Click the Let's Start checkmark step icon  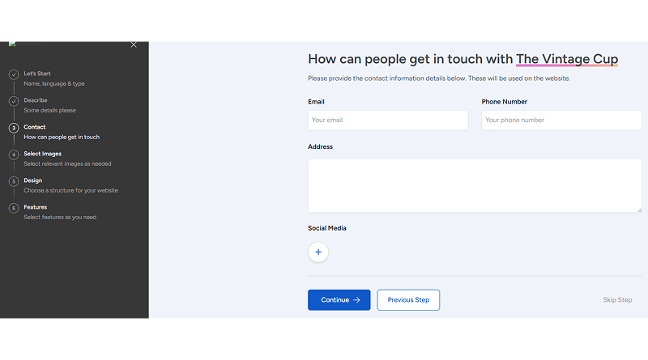pos(14,74)
